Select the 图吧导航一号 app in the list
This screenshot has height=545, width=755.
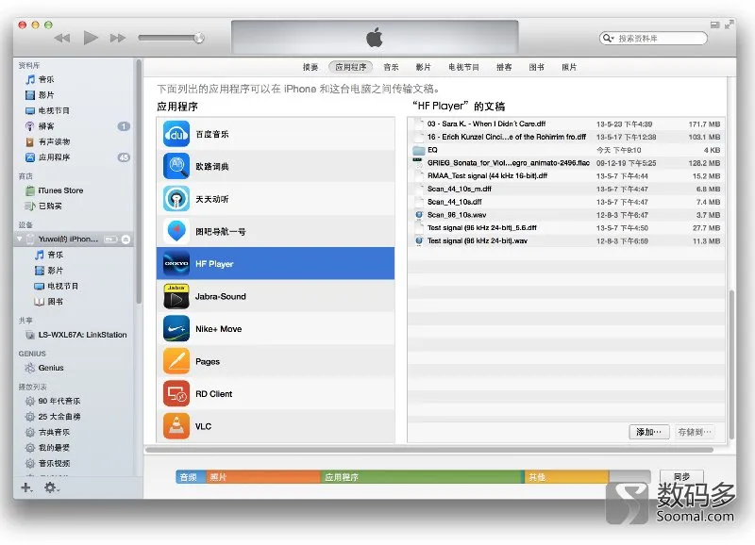(x=276, y=231)
